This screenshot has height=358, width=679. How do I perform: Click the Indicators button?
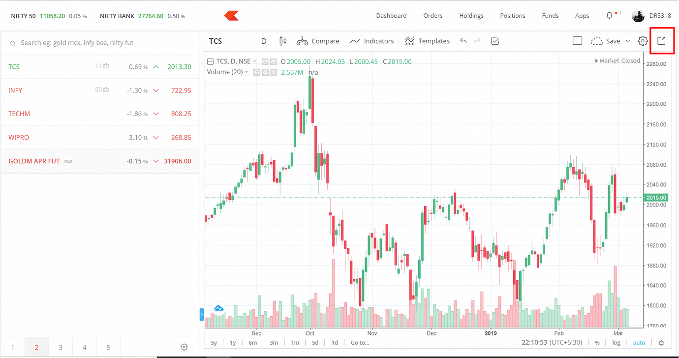372,41
